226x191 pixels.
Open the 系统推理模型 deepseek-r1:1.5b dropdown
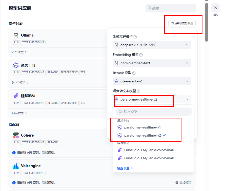tap(152, 45)
